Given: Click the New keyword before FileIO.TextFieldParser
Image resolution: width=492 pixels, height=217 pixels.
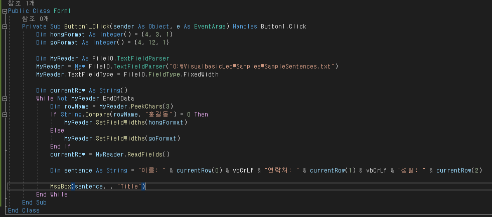Looking at the screenshot, I should (x=80, y=66).
